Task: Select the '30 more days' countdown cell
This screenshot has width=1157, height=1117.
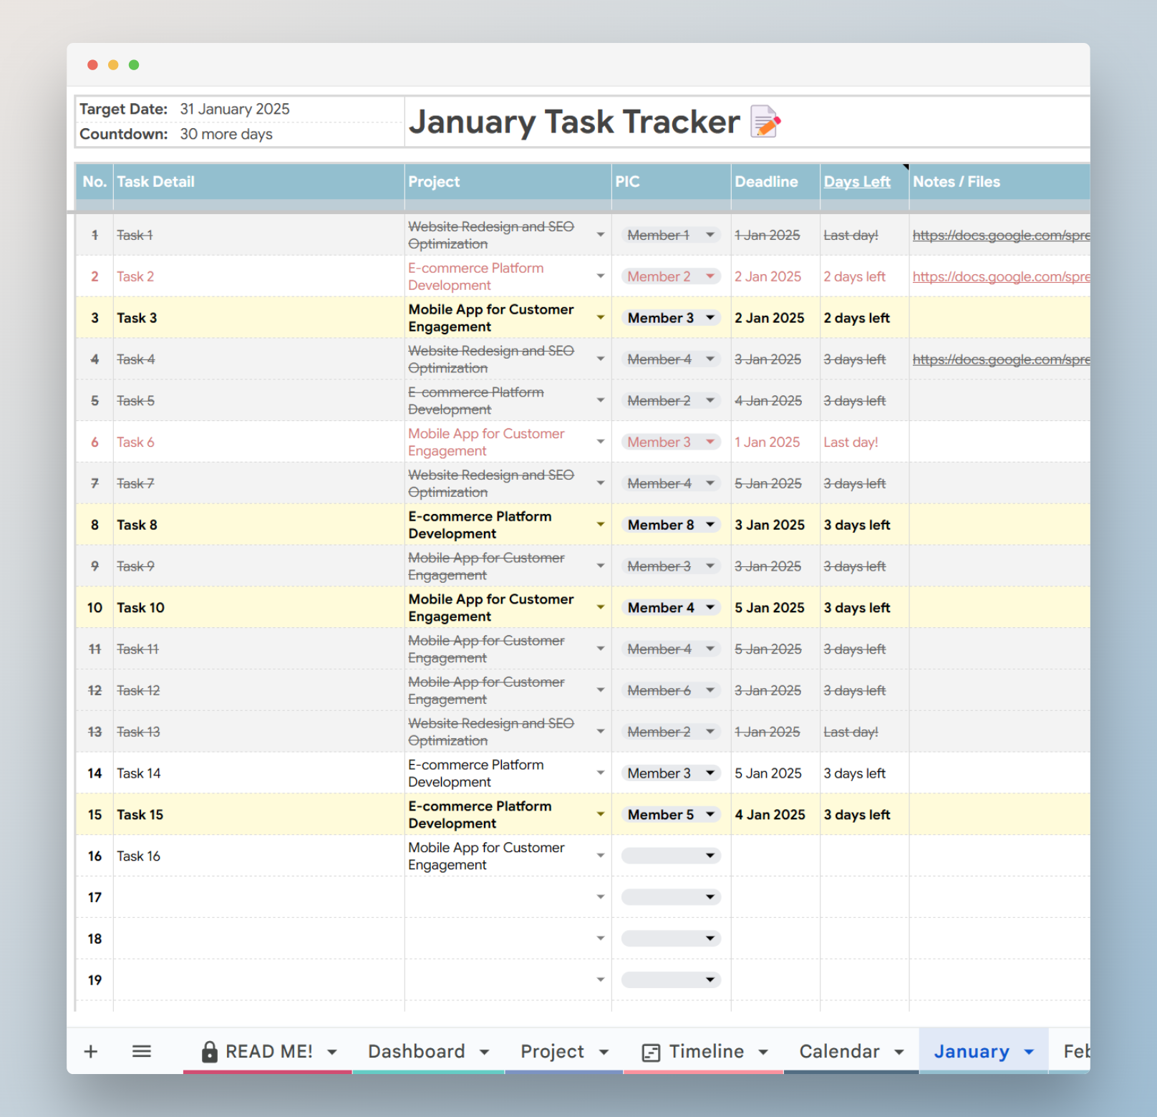Action: (x=226, y=134)
